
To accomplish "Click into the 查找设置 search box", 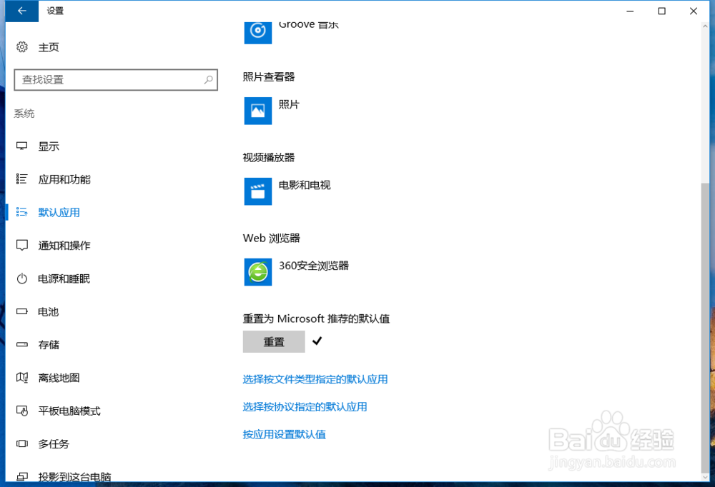I will [116, 80].
